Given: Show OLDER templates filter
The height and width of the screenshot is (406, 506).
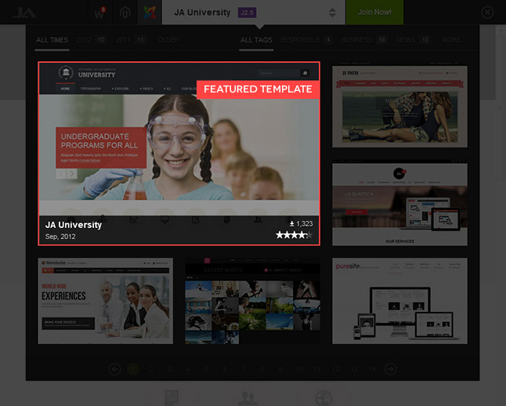Looking at the screenshot, I should pos(168,40).
